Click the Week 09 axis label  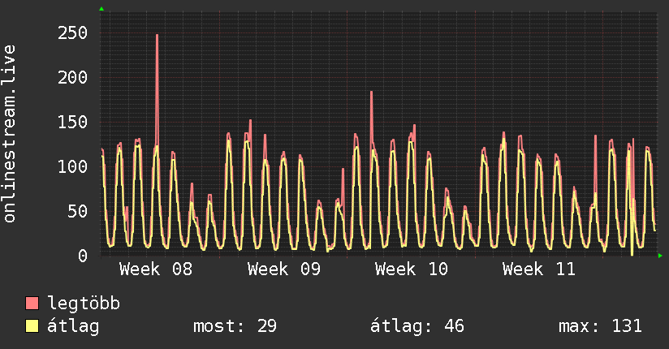(283, 269)
